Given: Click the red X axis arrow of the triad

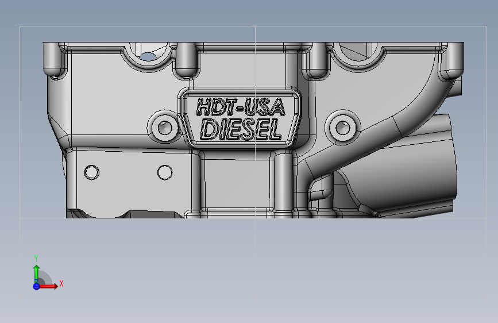Looking at the screenshot, I should 48,286.
